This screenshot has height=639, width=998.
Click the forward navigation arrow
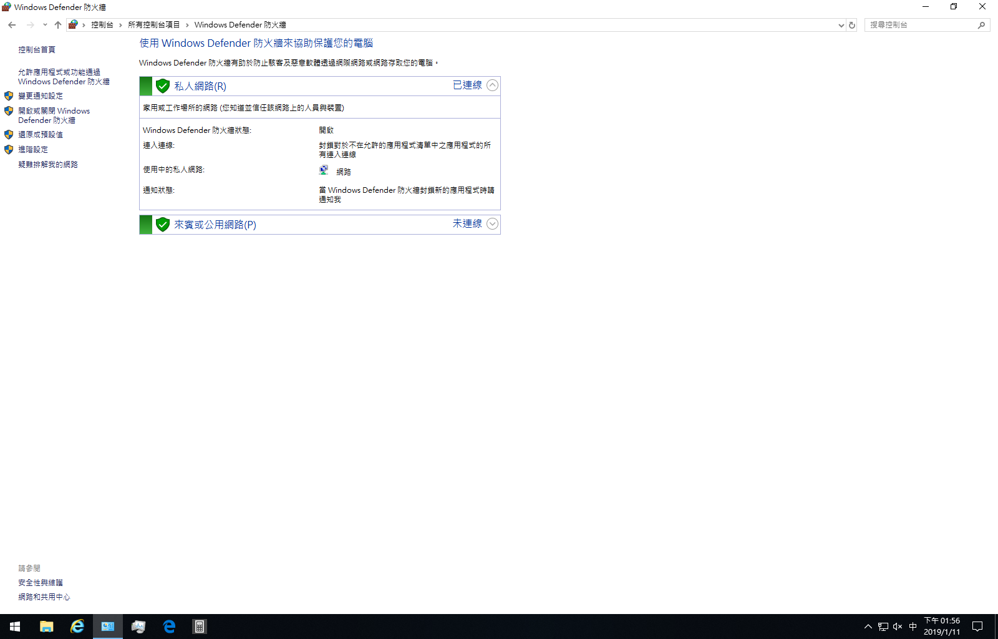pyautogui.click(x=30, y=25)
